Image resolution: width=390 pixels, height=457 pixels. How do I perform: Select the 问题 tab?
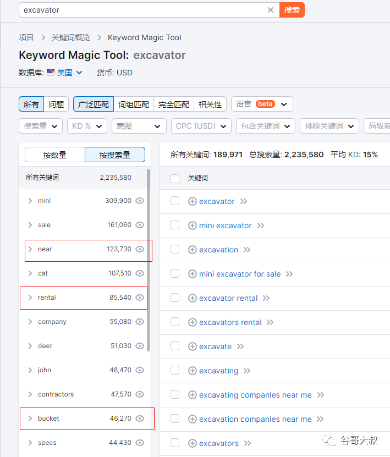click(x=56, y=104)
